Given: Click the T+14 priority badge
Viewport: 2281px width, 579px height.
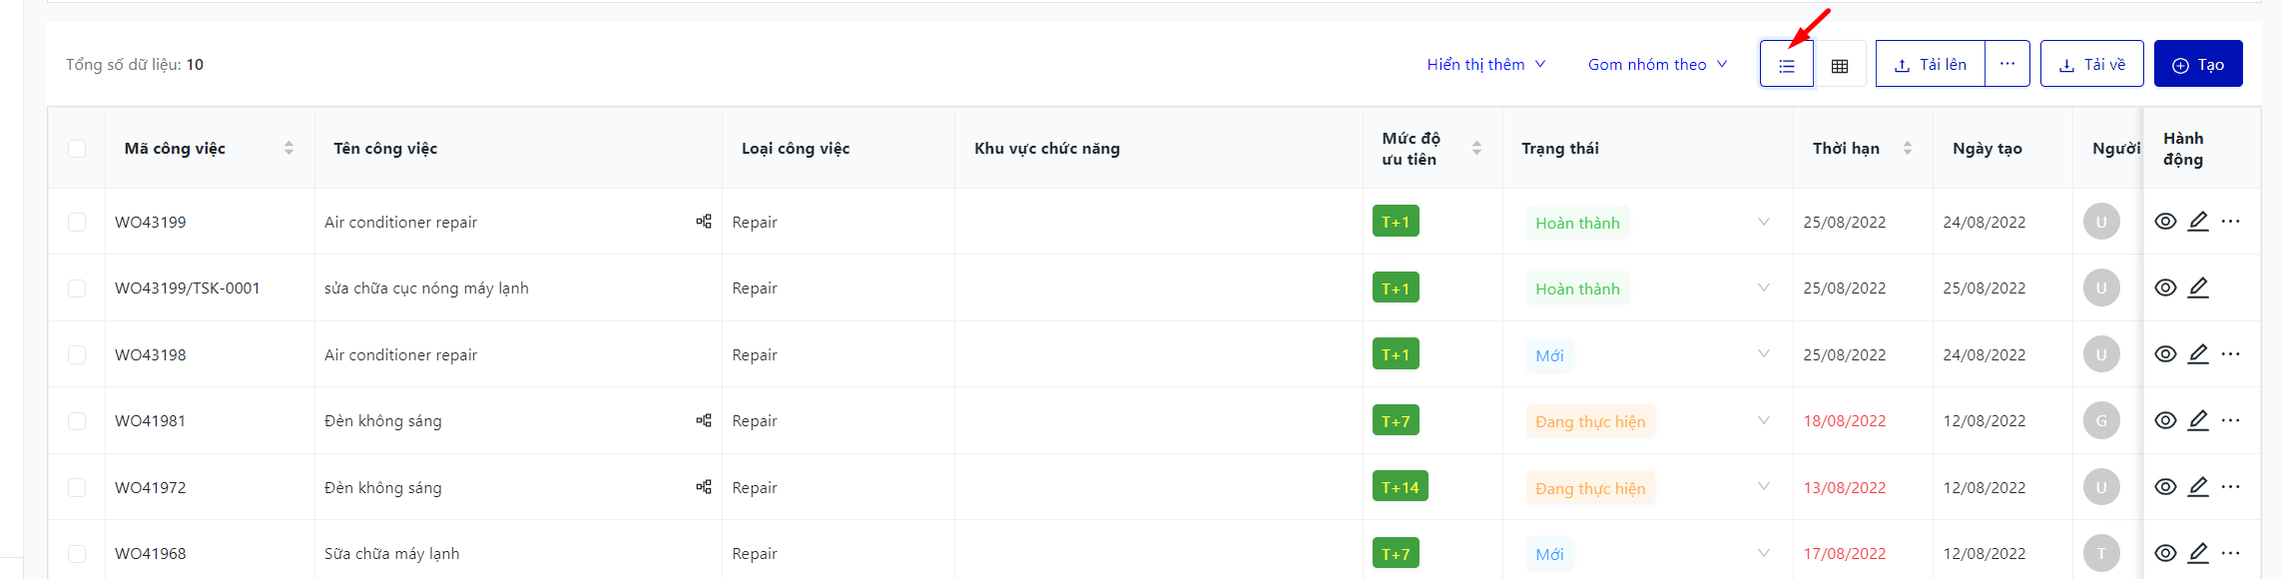Looking at the screenshot, I should click(1400, 487).
